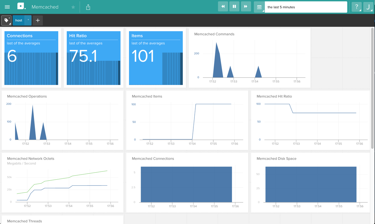Viewport: 375px width, 224px height.
Task: Click the time range input field
Action: 305,7
